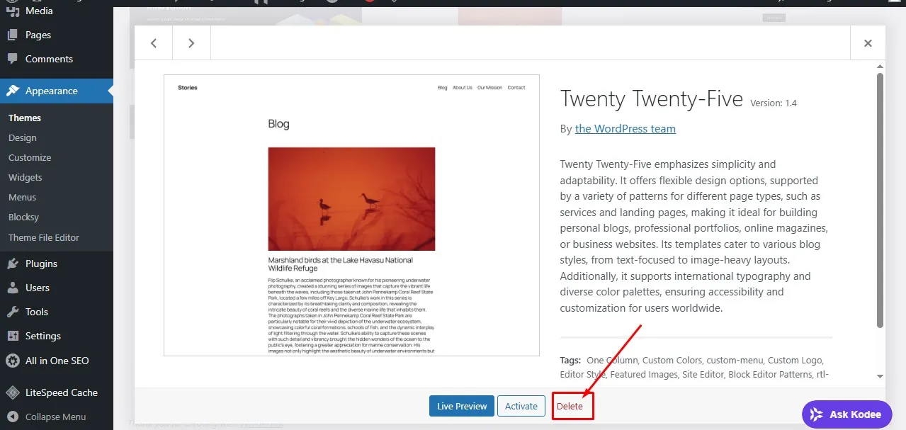Open the All in One SEO icon

13,361
